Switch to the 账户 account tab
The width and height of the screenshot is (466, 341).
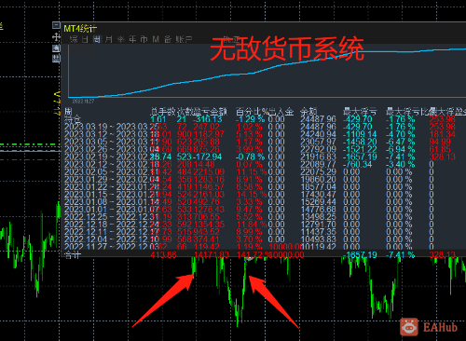point(184,39)
